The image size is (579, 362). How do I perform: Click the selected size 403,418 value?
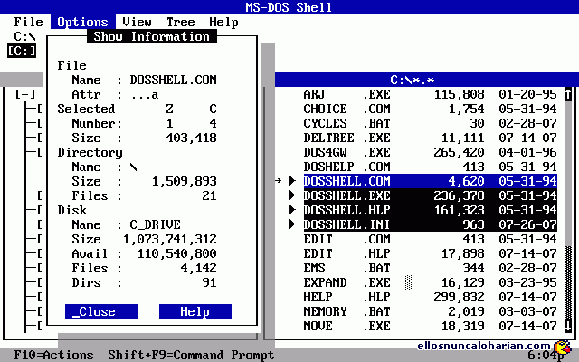pyautogui.click(x=191, y=138)
